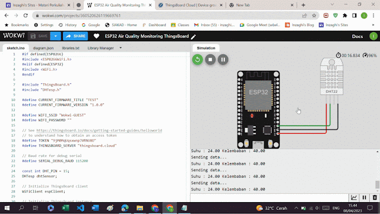Show hidden bookmarks overflow chevron
This screenshot has height=214, width=380.
(x=373, y=25)
